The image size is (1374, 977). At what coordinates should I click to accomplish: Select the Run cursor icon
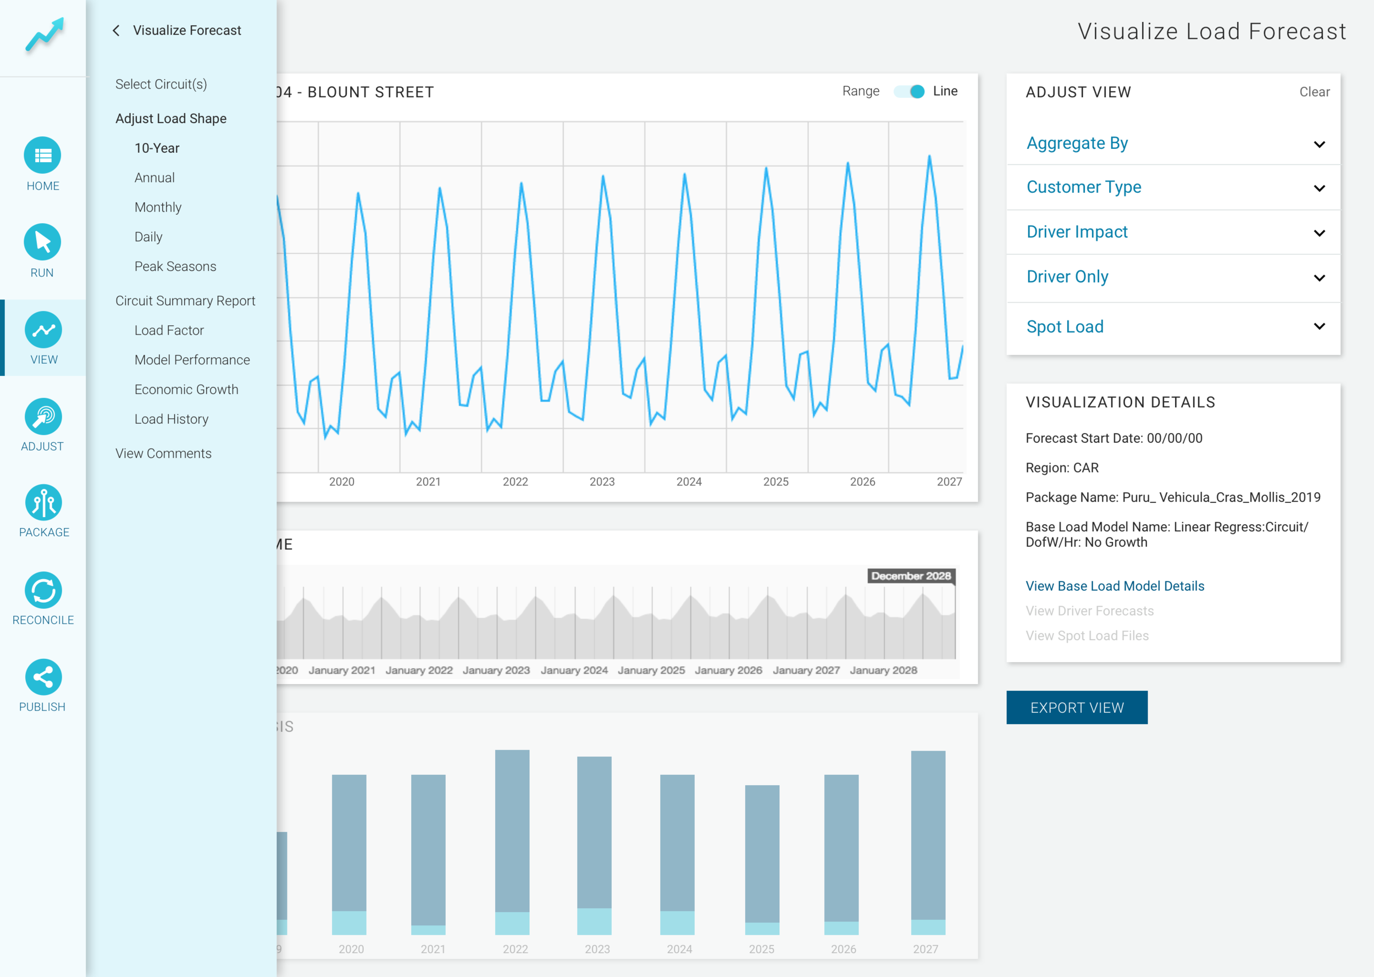[x=43, y=242]
